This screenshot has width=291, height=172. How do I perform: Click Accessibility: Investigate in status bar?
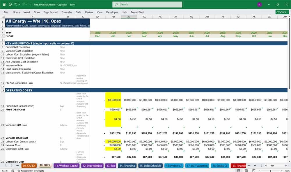pyautogui.click(x=31, y=171)
